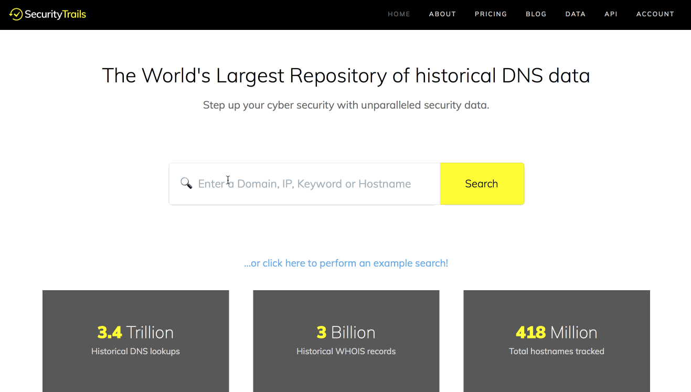
Task: Select the 418 Million hostnames card
Action: pyautogui.click(x=556, y=341)
